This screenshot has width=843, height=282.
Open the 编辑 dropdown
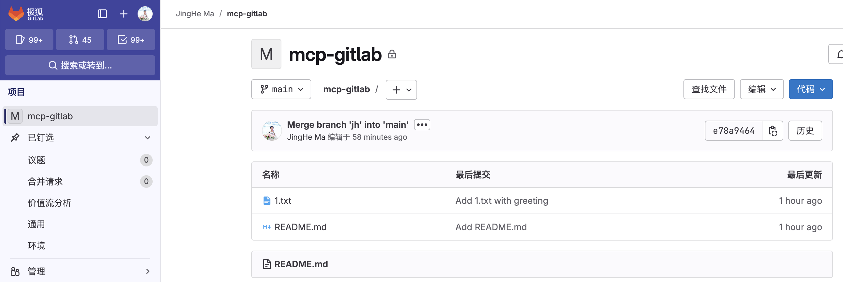[761, 89]
